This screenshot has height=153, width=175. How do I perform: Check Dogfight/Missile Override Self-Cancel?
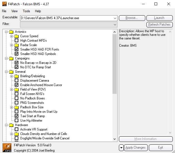click(x=16, y=138)
